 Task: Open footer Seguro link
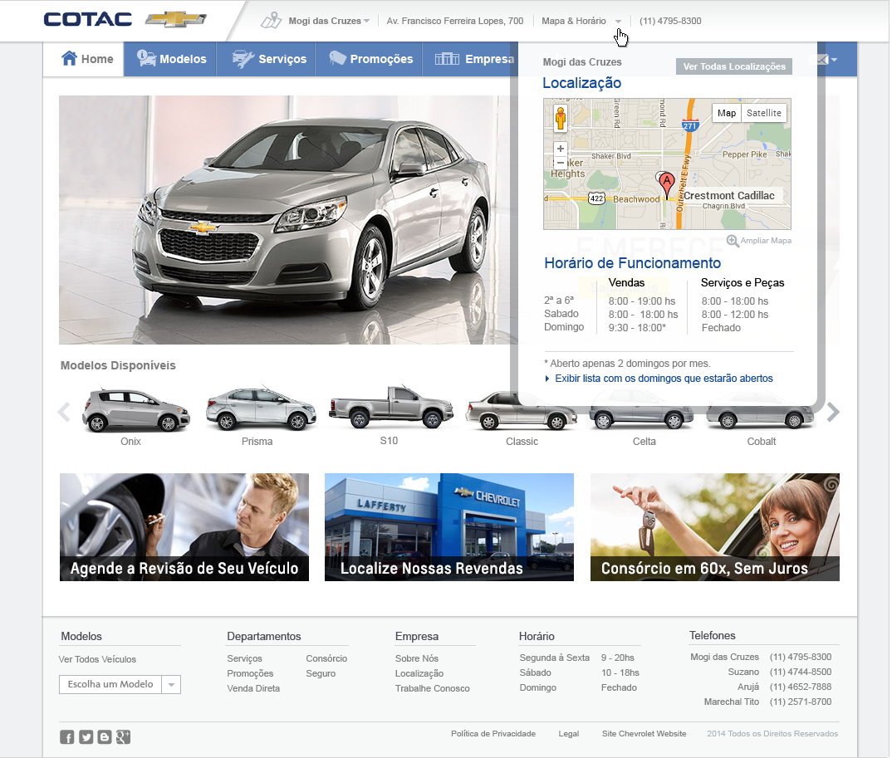[321, 673]
